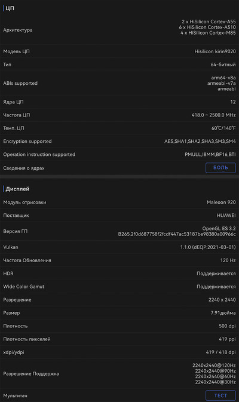Select the Wide Color Gamut row
This screenshot has height=402, width=239.
(119, 286)
